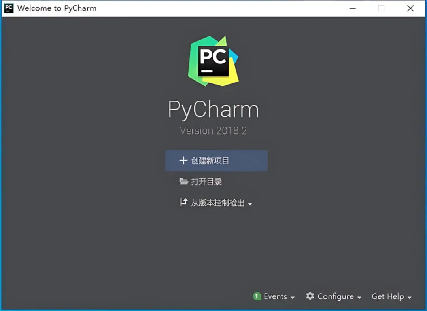The image size is (427, 311).
Task: Select 创建新项目 to create a new project
Action: tap(216, 161)
